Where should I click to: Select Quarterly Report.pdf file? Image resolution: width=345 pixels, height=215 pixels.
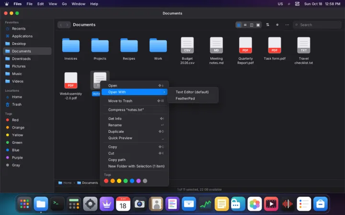click(x=245, y=45)
